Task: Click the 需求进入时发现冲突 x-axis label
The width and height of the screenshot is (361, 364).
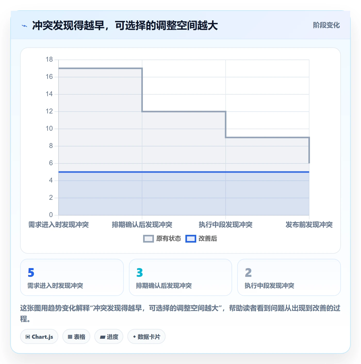Action: [59, 225]
